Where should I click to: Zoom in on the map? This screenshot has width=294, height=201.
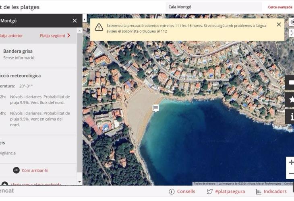coord(291,162)
